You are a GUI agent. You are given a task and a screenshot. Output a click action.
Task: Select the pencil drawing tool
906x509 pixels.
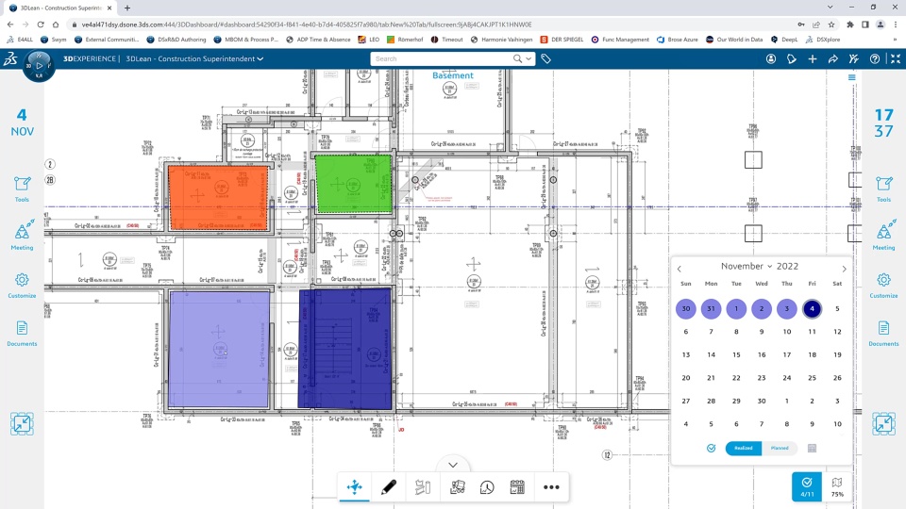click(389, 487)
